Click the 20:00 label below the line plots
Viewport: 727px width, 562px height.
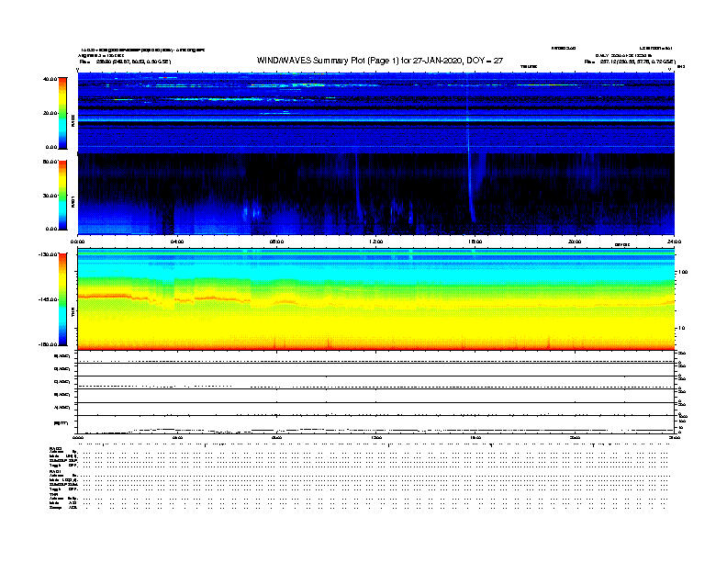(x=575, y=438)
